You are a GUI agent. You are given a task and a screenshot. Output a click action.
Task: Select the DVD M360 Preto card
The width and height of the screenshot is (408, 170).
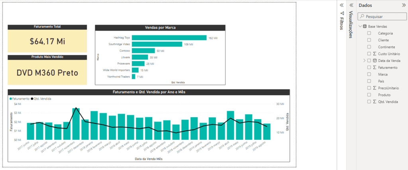click(47, 73)
